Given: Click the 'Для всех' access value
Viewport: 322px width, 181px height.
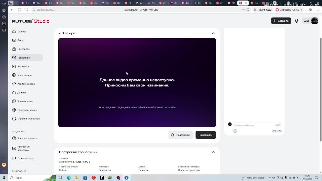Looking at the screenshot, I should pyautogui.click(x=143, y=170).
